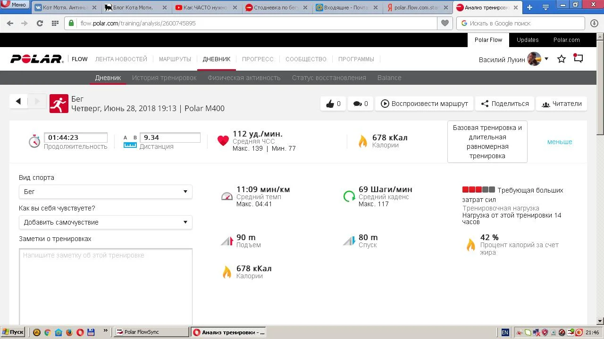
Task: Click the Polar logo
Action: click(x=37, y=59)
